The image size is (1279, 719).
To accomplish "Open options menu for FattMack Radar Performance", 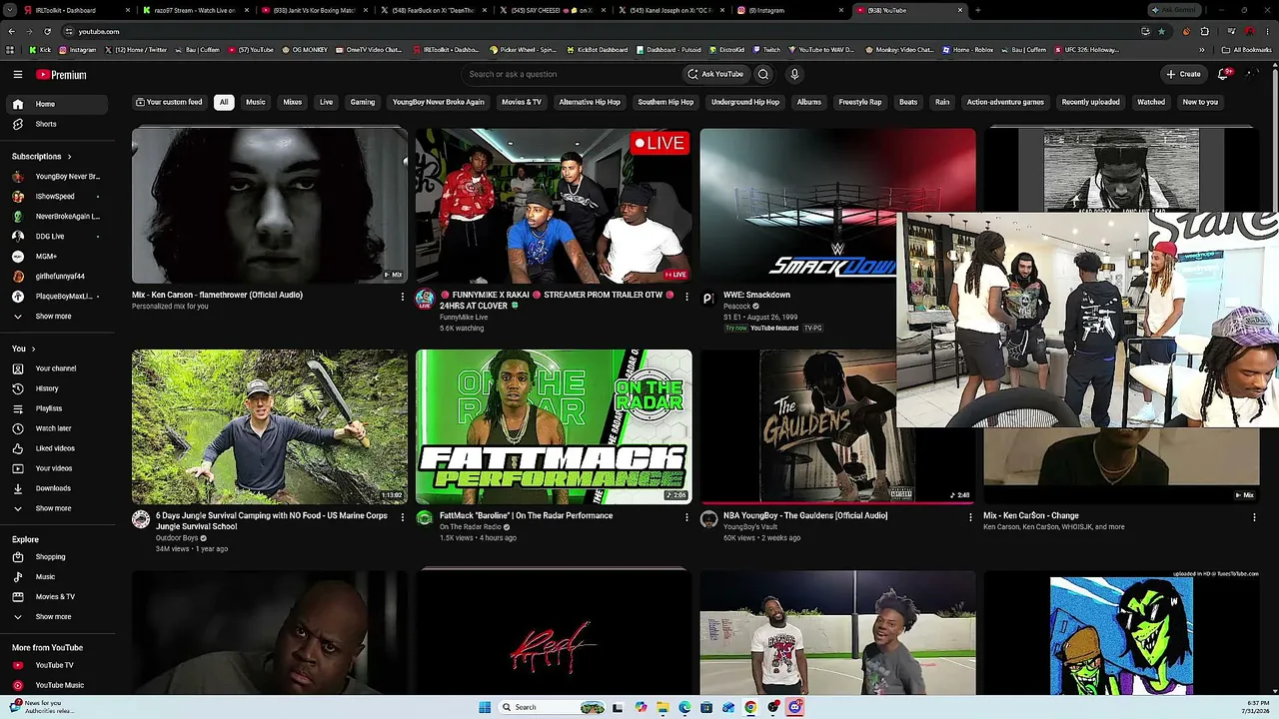I will pos(686,517).
